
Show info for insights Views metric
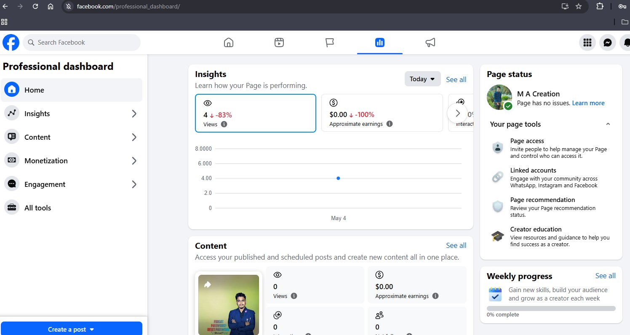[224, 124]
